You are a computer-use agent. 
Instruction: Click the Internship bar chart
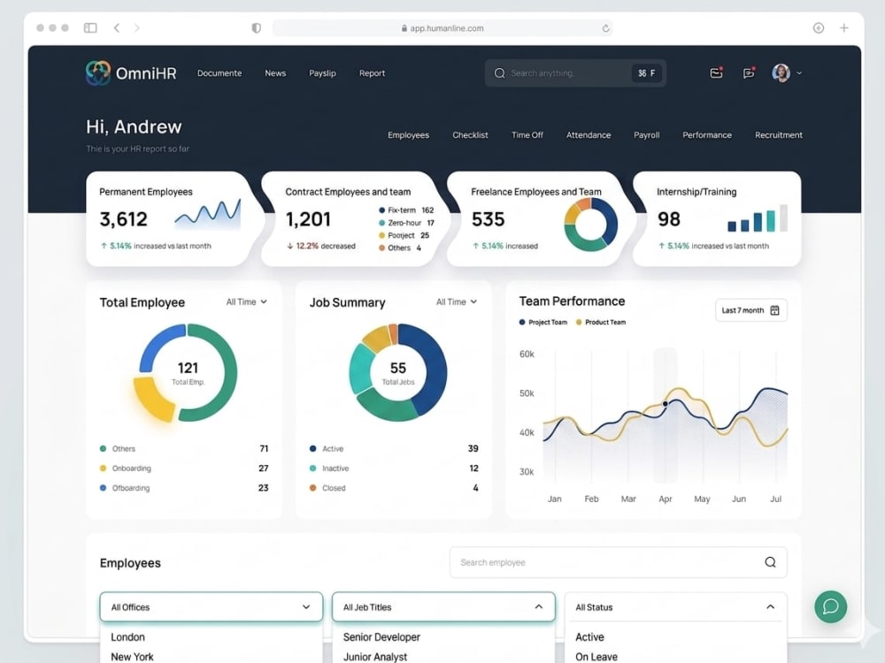[x=758, y=218]
